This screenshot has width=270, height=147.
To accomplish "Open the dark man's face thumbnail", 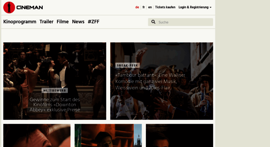I will 179,135.
